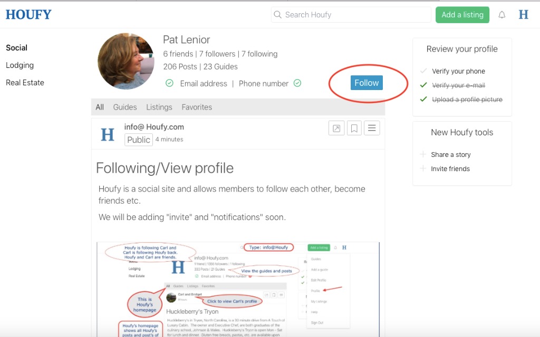Open post in new window icon
Image resolution: width=540 pixels, height=337 pixels.
(336, 128)
